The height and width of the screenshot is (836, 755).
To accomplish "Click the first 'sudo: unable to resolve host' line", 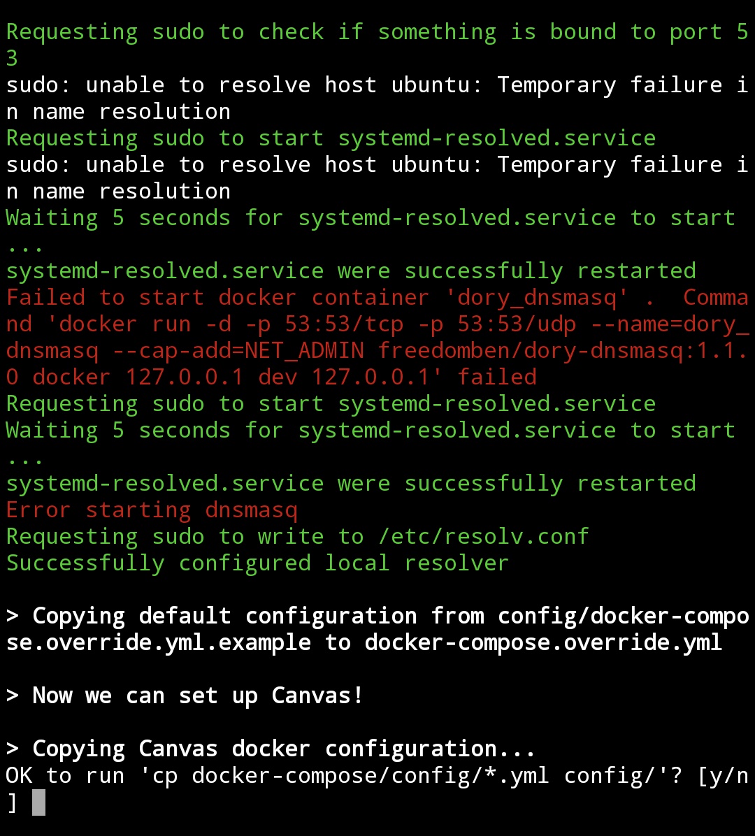I will [x=377, y=85].
